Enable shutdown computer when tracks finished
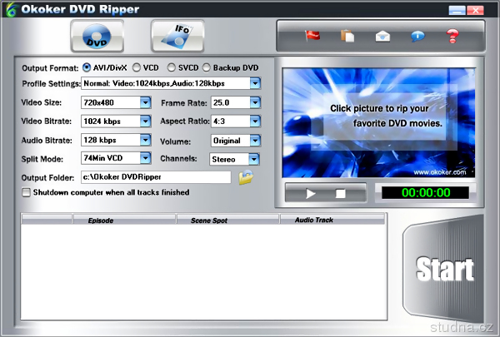The height and width of the screenshot is (337, 500). (x=26, y=192)
